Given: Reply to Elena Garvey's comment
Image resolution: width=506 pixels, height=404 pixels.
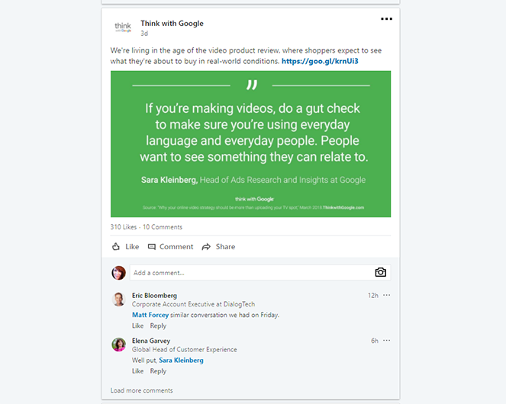Looking at the screenshot, I should (158, 371).
